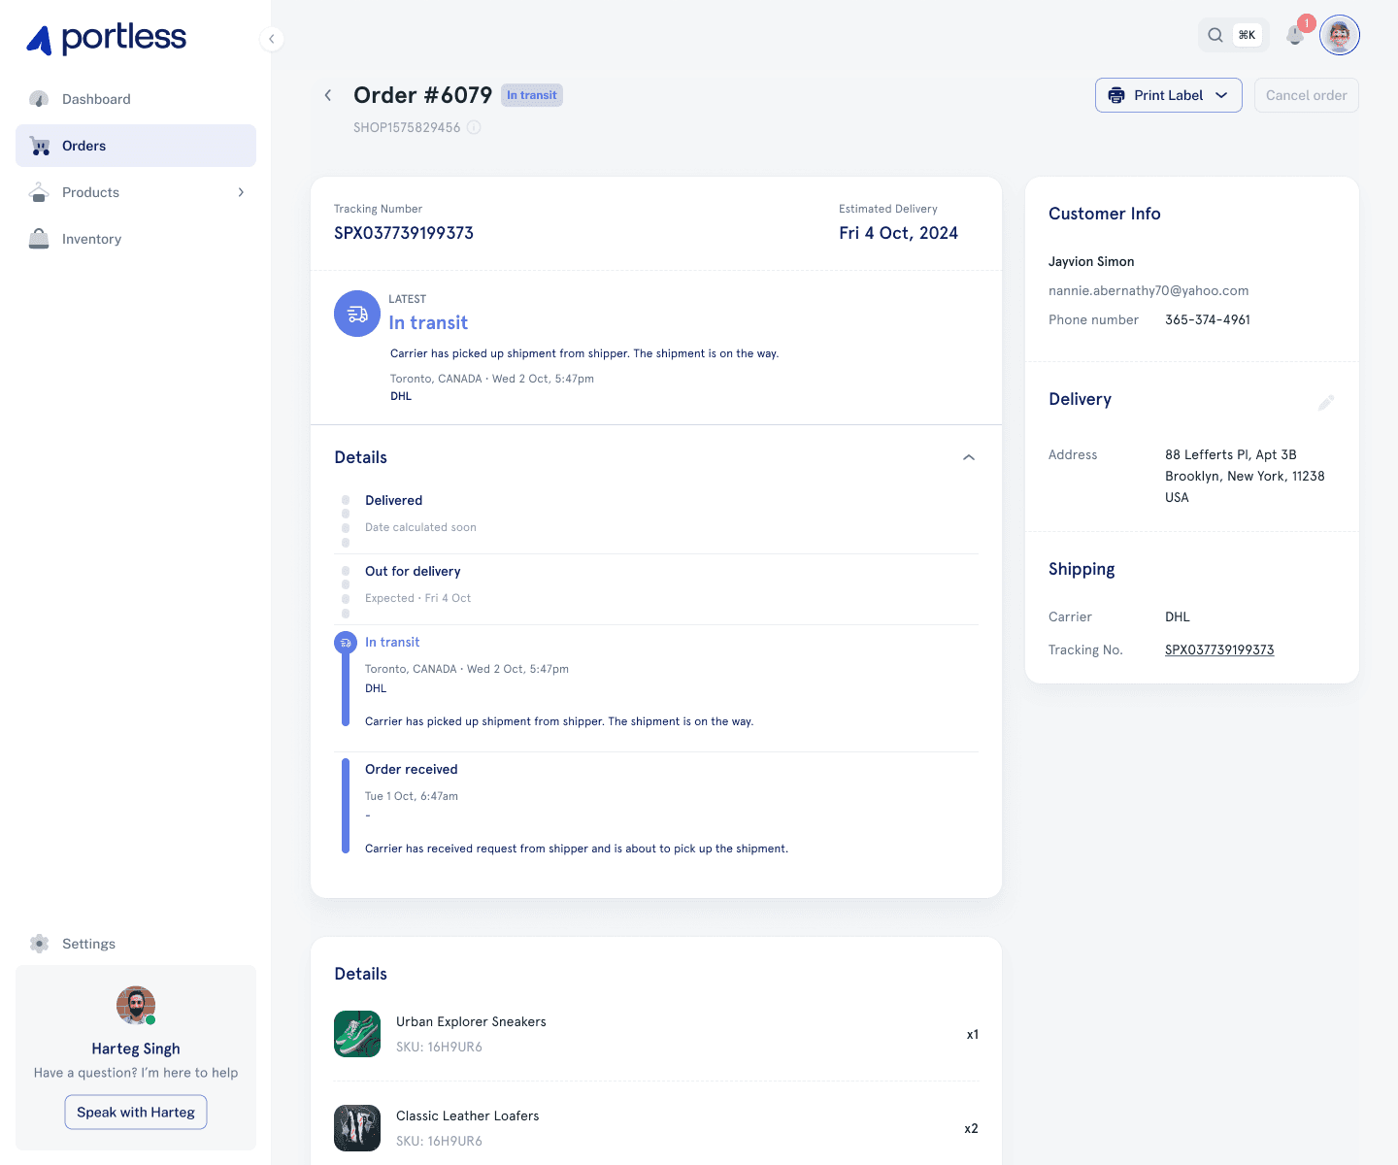This screenshot has height=1165, width=1398.
Task: Go to the Orders menu item
Action: pyautogui.click(x=136, y=146)
